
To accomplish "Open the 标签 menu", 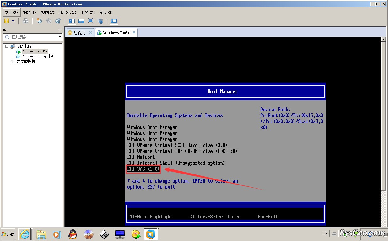I will point(88,13).
